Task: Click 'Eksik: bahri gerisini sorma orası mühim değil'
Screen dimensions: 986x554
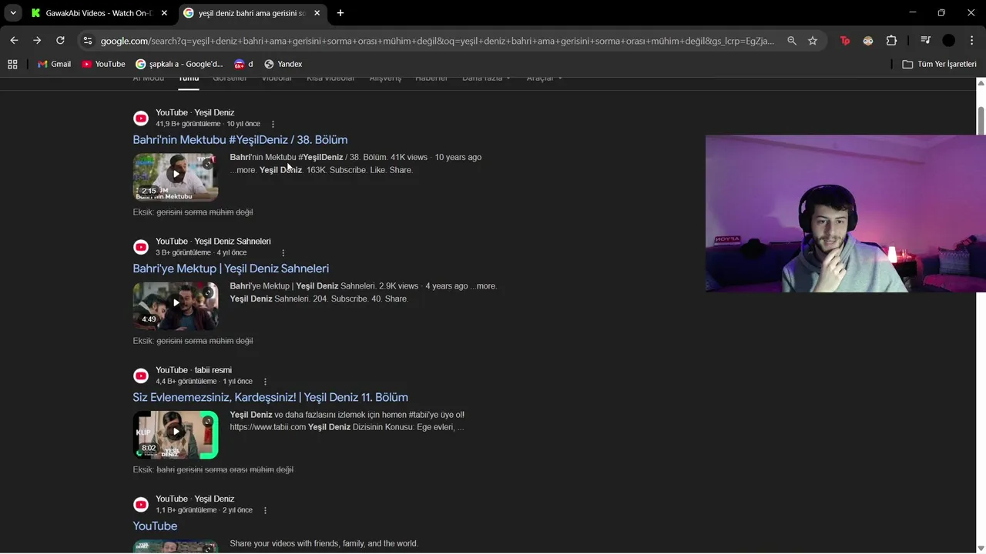Action: [213, 469]
